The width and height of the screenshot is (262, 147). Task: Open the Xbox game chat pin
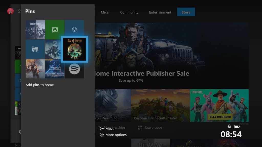[55, 29]
